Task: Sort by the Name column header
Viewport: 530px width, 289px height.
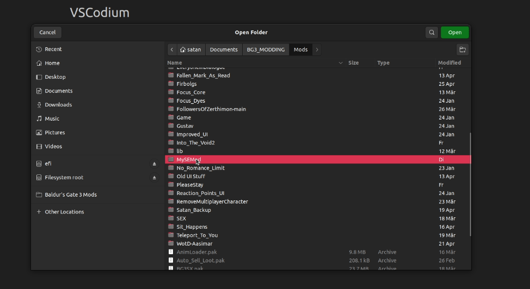Action: (x=256, y=63)
